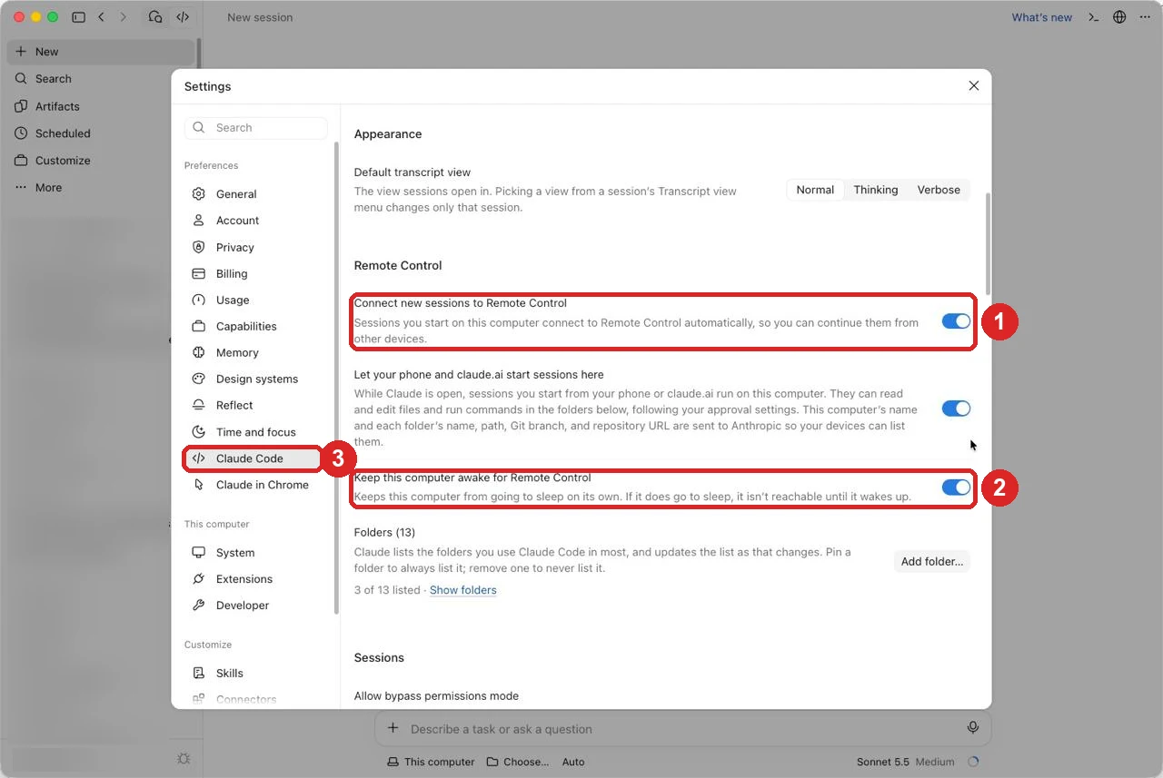Screen dimensions: 1163x778
Task: Toggle Let your phone and claude.ai start sessions
Action: [956, 409]
